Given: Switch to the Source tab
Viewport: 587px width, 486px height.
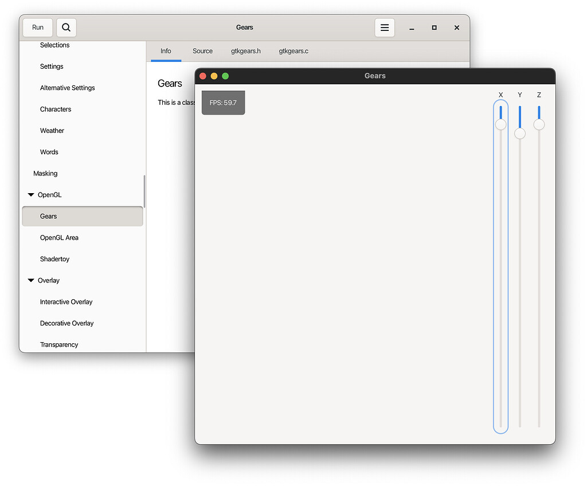Looking at the screenshot, I should click(x=202, y=51).
